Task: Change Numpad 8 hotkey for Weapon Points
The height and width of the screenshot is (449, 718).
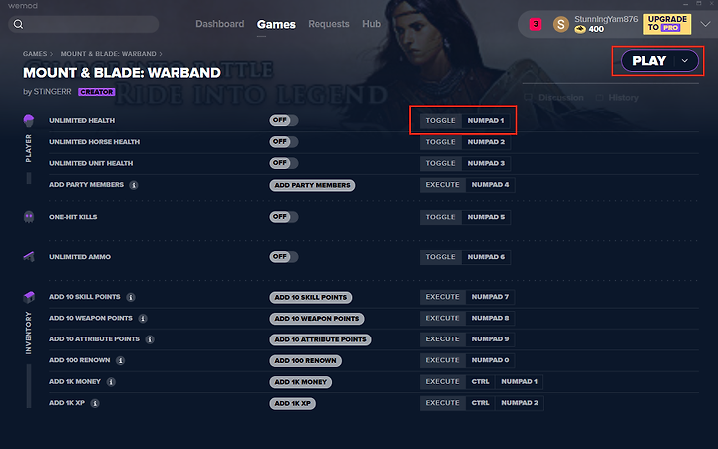Action: tap(490, 318)
